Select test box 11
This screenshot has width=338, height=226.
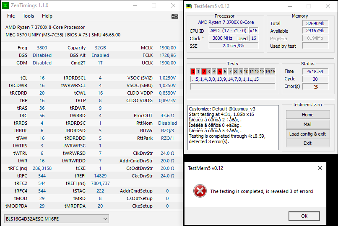pyautogui.click(x=251, y=72)
